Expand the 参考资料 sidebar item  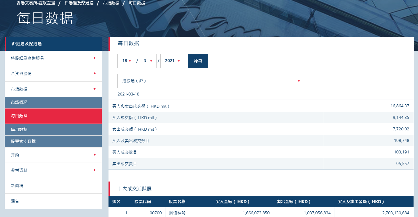95,170
